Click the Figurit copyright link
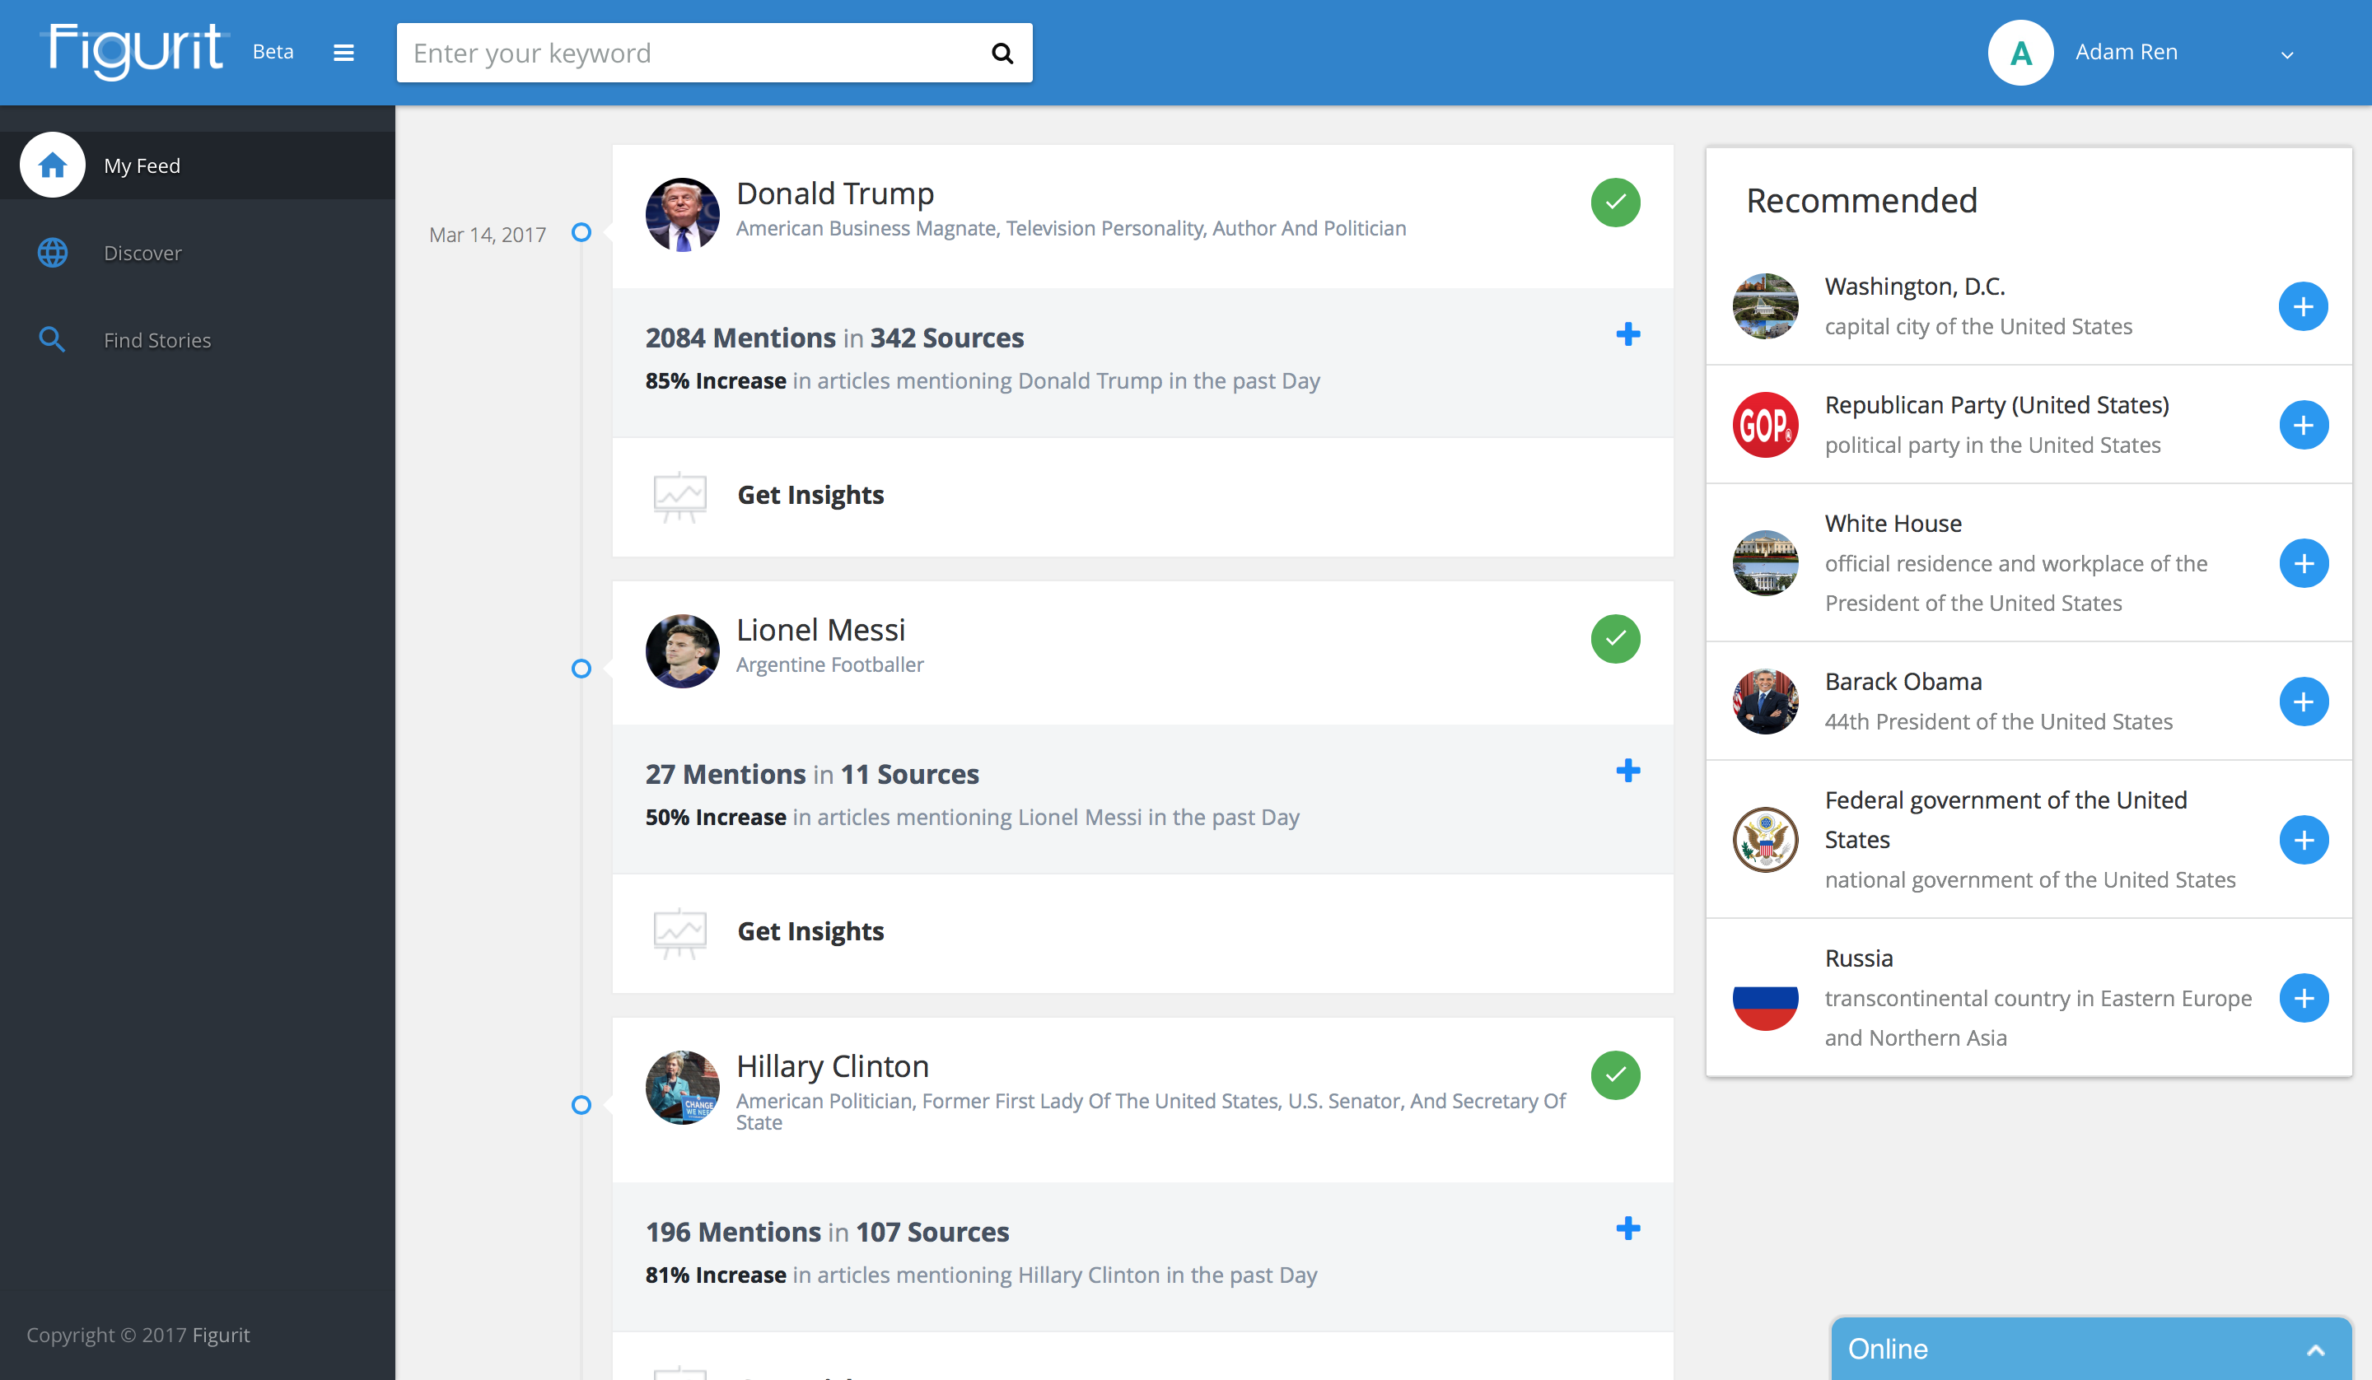 (222, 1335)
